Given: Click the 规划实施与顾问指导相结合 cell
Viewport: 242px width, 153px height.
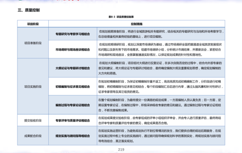Looking at the screenshot, I should coord(73,136).
